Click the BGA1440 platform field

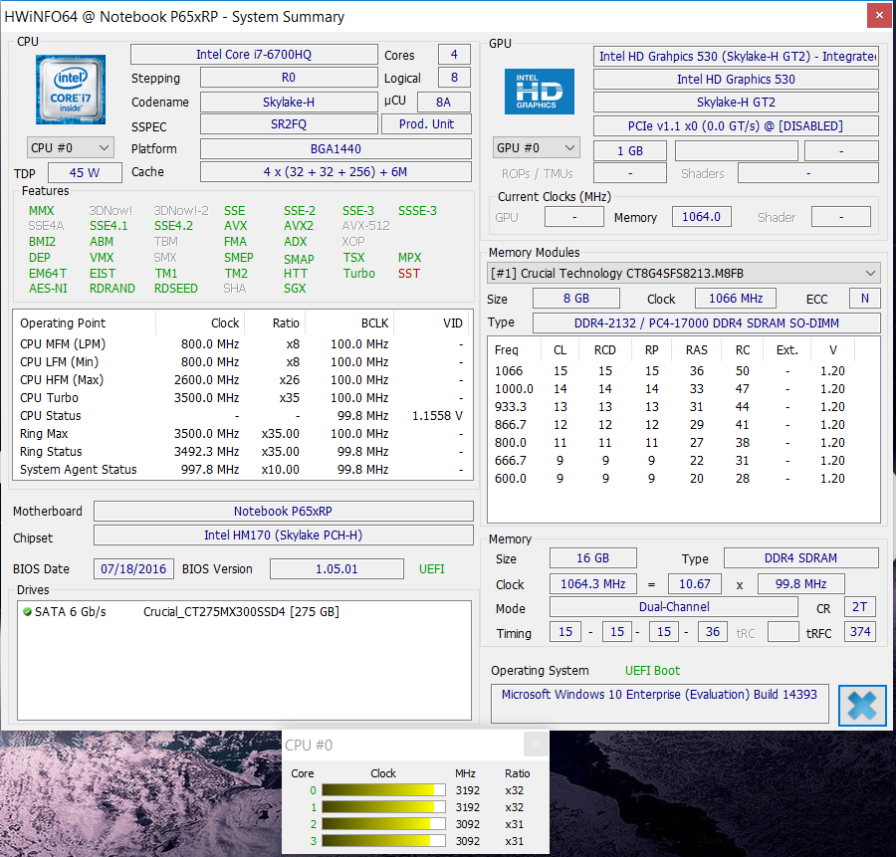coord(336,148)
